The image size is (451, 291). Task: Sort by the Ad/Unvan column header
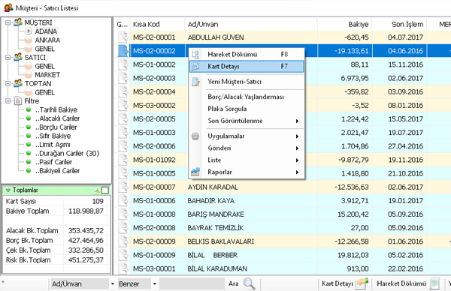pos(251,25)
